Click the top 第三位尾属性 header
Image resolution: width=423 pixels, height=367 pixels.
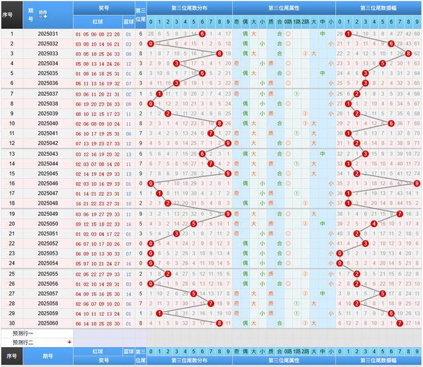284,8
